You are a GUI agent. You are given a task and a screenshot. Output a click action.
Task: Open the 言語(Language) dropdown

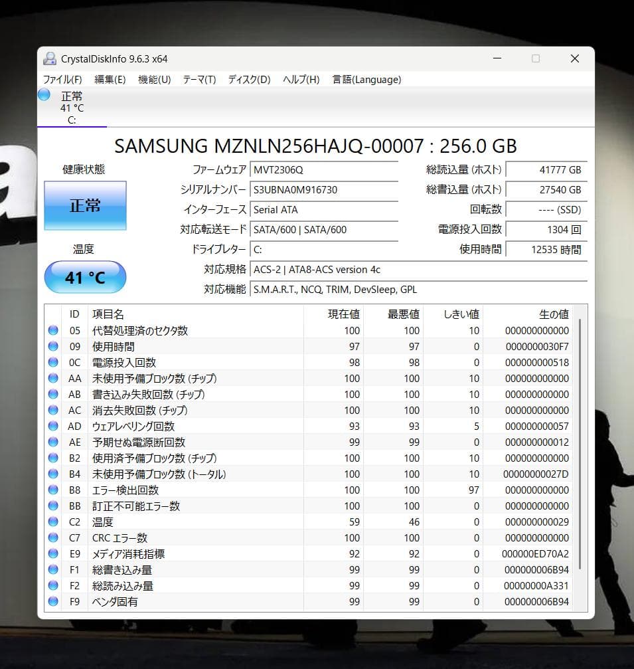(x=366, y=80)
